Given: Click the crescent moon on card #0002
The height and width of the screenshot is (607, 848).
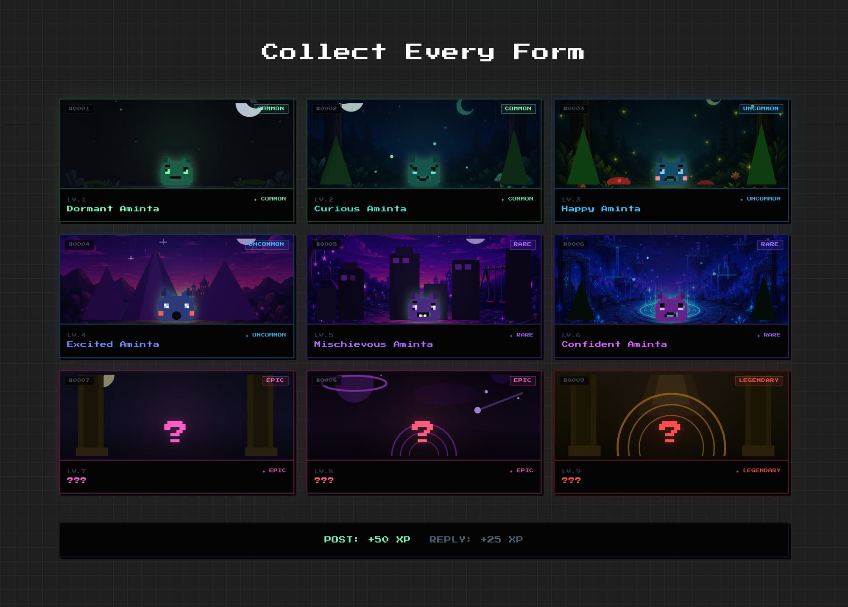Looking at the screenshot, I should (465, 107).
